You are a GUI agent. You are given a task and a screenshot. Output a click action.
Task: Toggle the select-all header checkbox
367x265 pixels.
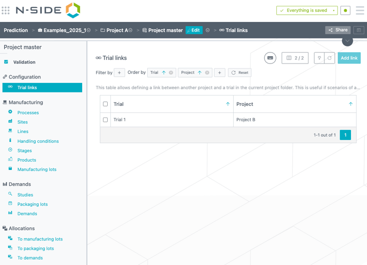(105, 104)
